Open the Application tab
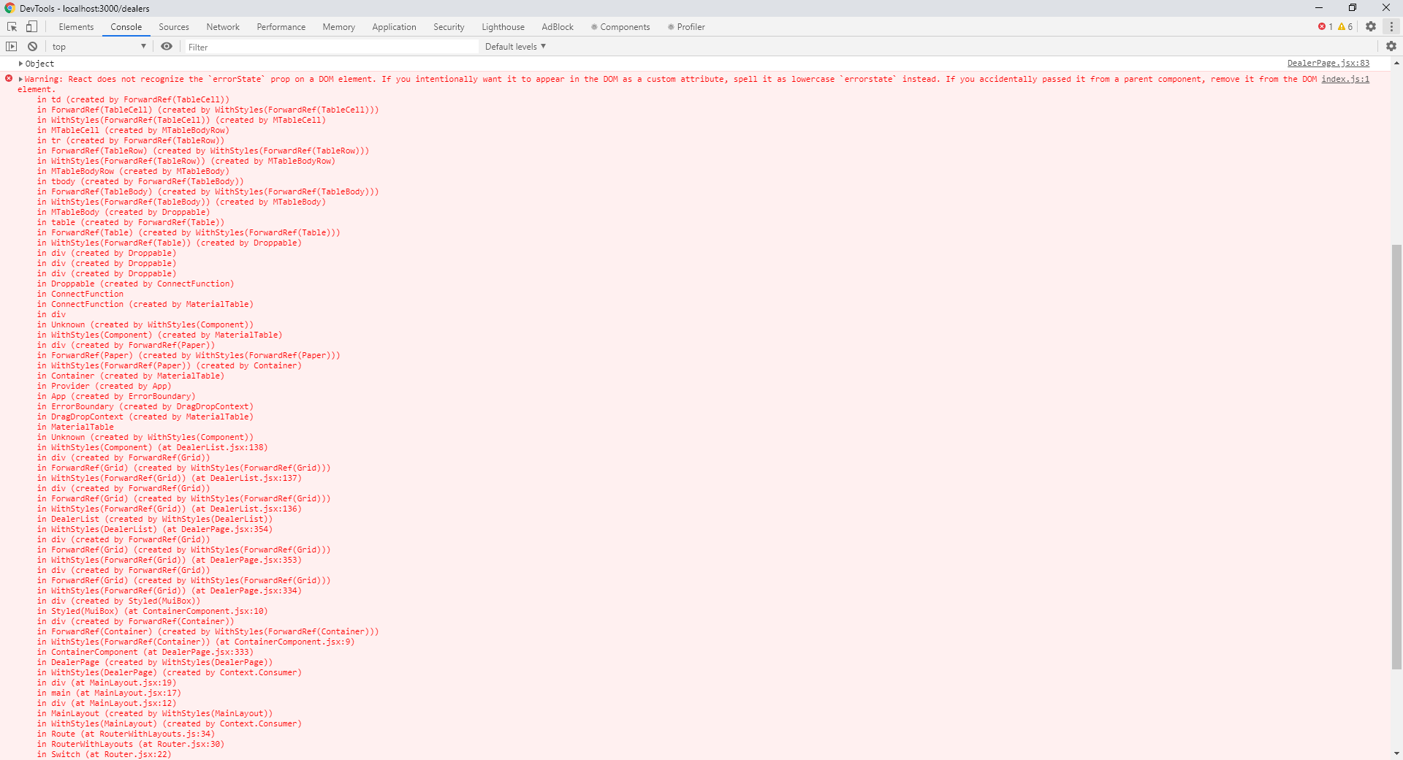The height and width of the screenshot is (760, 1403). coord(394,27)
